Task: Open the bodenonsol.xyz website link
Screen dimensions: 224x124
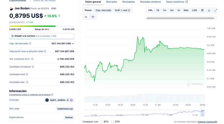Action: click(65, 109)
